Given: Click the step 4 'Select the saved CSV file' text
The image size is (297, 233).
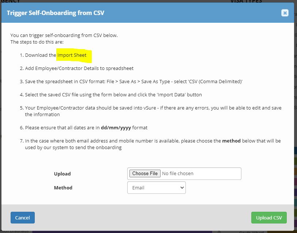Looking at the screenshot, I should tap(113, 95).
